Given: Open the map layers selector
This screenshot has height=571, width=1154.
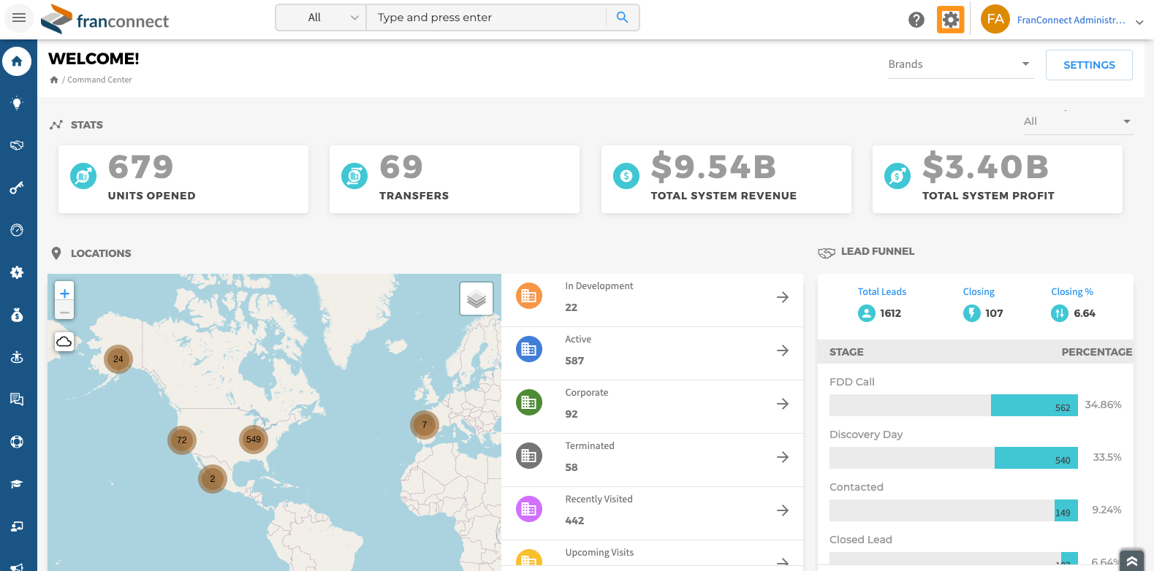Looking at the screenshot, I should pyautogui.click(x=477, y=299).
